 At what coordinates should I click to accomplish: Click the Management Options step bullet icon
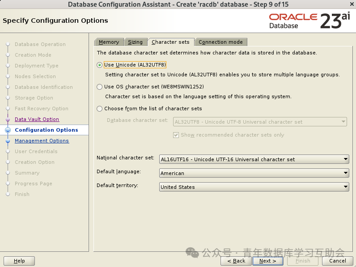coord(8,141)
